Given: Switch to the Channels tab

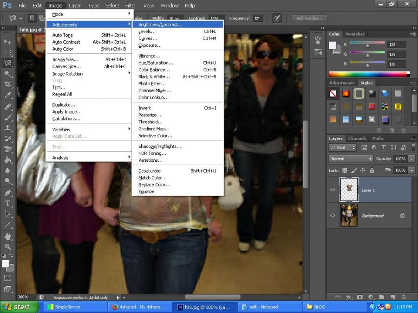Looking at the screenshot, I should pos(357,138).
